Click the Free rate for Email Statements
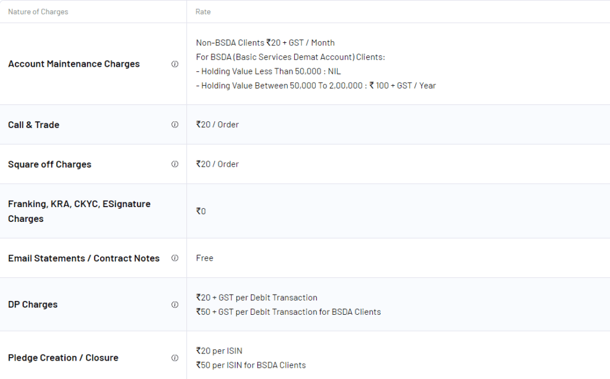 (x=204, y=258)
